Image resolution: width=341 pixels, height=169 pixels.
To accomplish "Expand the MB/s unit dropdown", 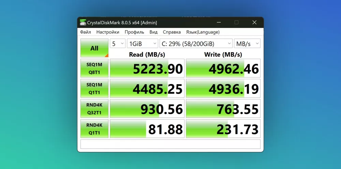I will tap(247, 44).
